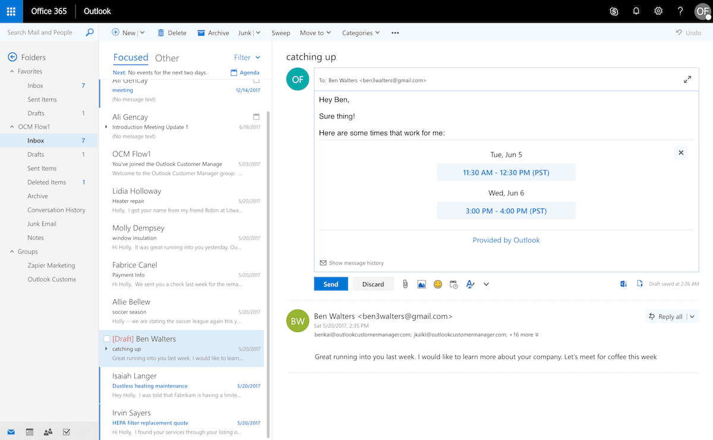Click the box icon beside Archive
The width and height of the screenshot is (713, 440).
pos(201,33)
